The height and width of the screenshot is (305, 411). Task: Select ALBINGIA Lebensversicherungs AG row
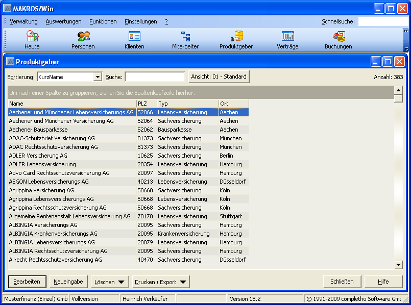[x=128, y=242]
